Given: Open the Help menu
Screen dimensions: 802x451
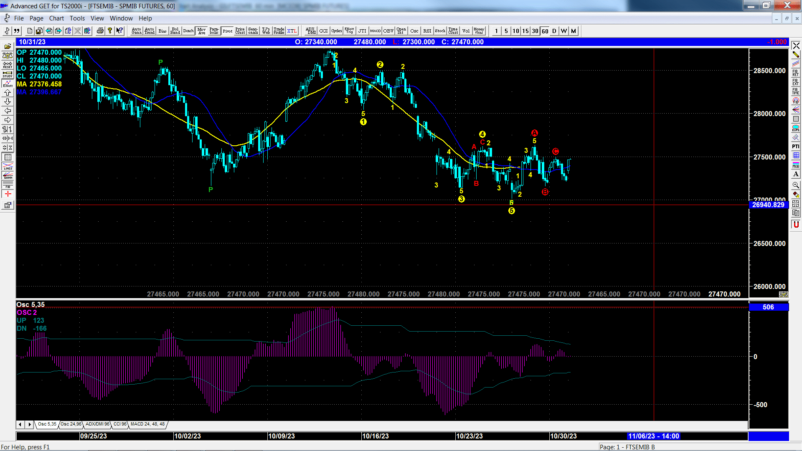Looking at the screenshot, I should click(x=145, y=18).
